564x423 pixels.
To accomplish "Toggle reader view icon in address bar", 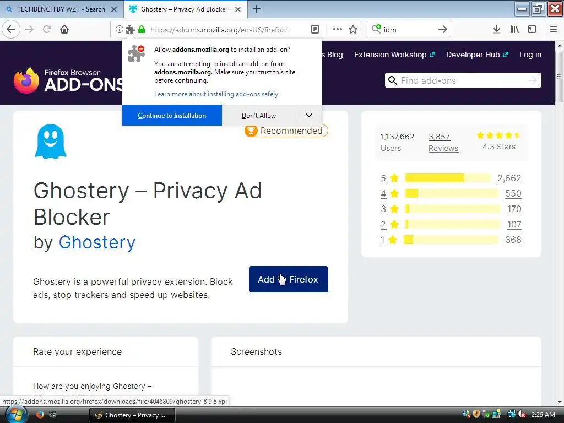I will point(315,30).
